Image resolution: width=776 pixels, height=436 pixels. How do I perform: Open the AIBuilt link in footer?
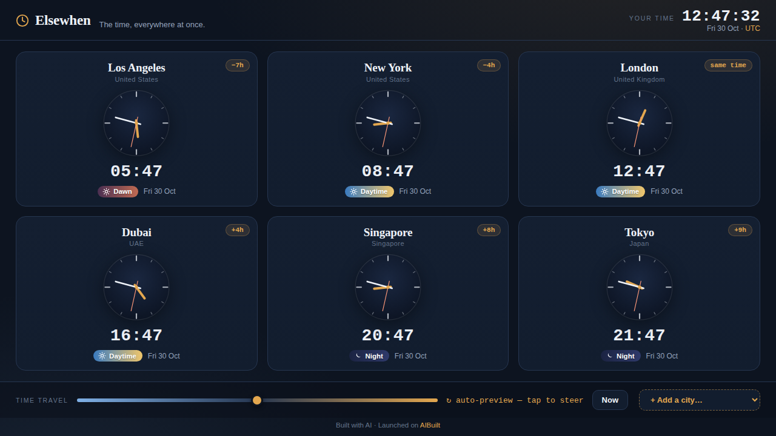click(430, 425)
